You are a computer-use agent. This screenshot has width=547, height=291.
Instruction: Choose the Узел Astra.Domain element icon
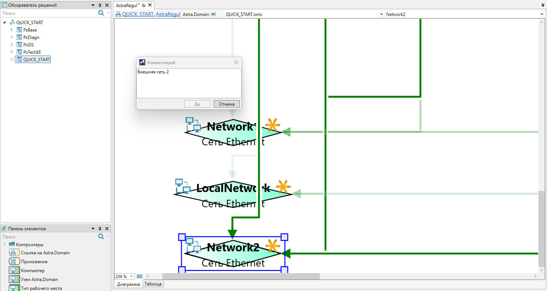coord(14,280)
